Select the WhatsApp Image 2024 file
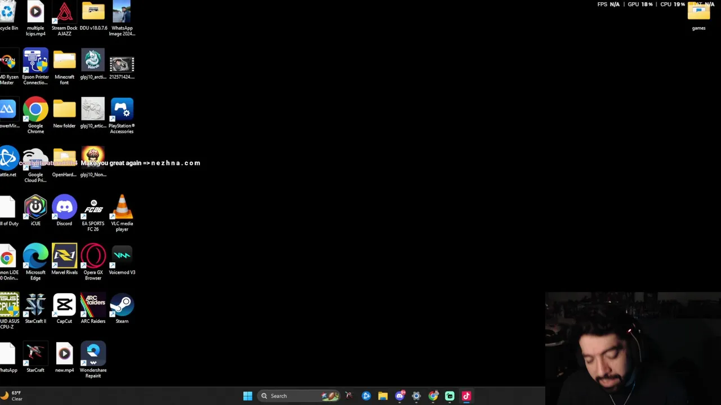Screen dimensions: 721x405 coord(122,19)
